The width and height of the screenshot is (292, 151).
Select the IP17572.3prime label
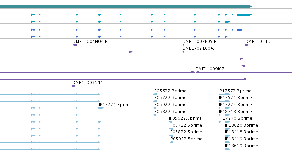click(x=235, y=91)
